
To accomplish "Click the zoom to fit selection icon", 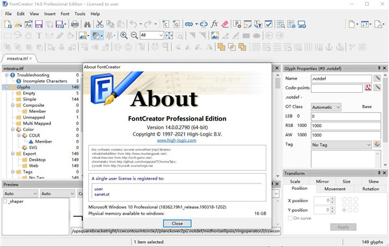I will click(169, 36).
